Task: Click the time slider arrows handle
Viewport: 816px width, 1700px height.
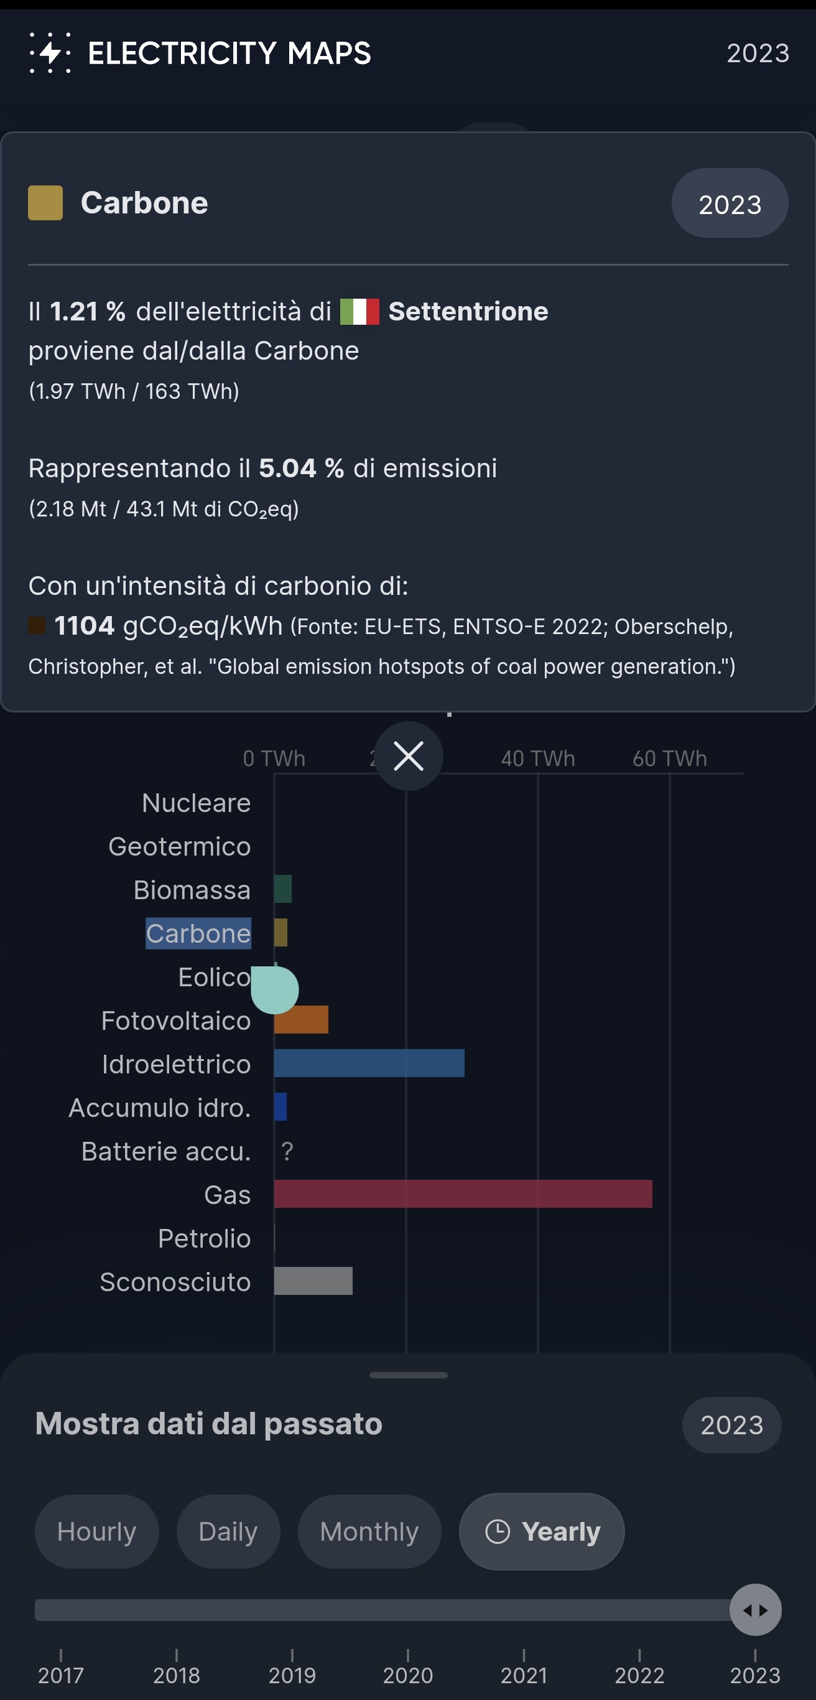Action: tap(755, 1610)
